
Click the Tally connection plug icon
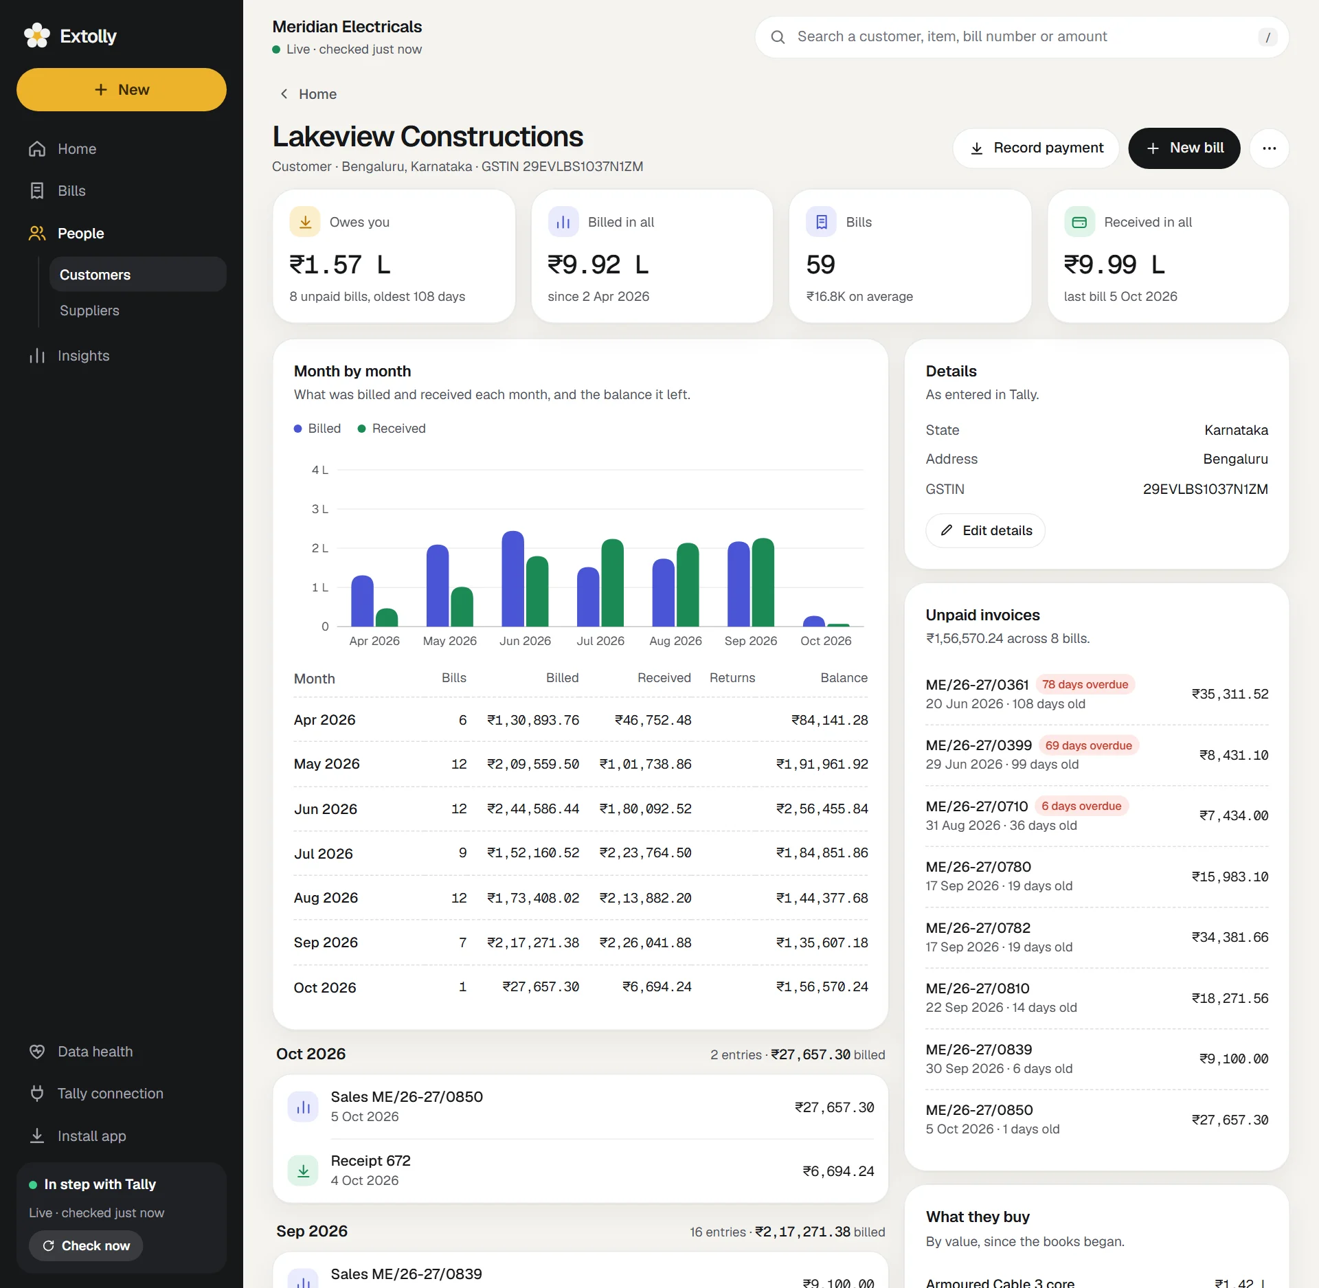(x=37, y=1094)
